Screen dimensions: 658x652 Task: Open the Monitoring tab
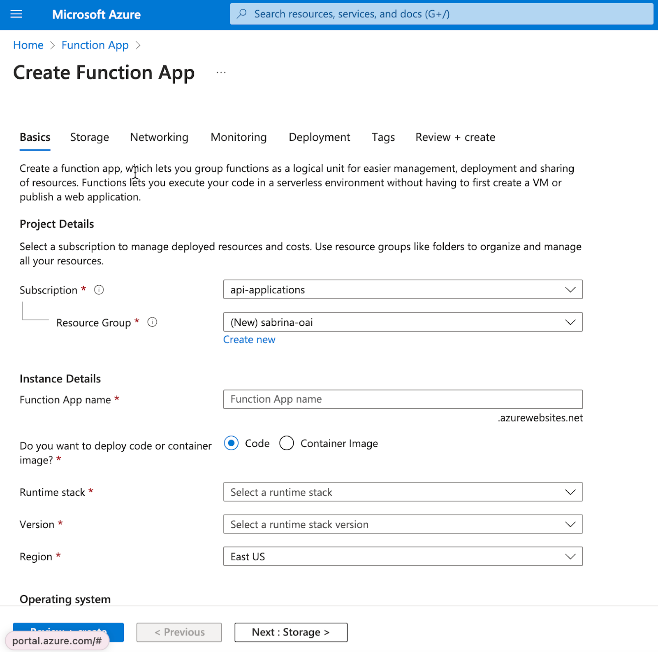(x=239, y=137)
